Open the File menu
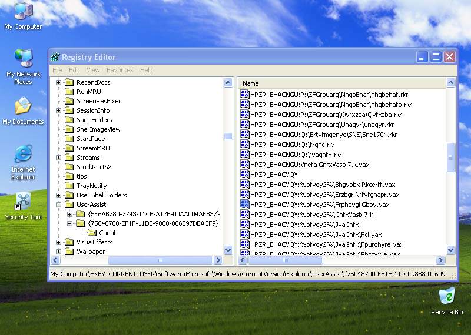Image resolution: width=471 pixels, height=335 pixels. [x=57, y=70]
